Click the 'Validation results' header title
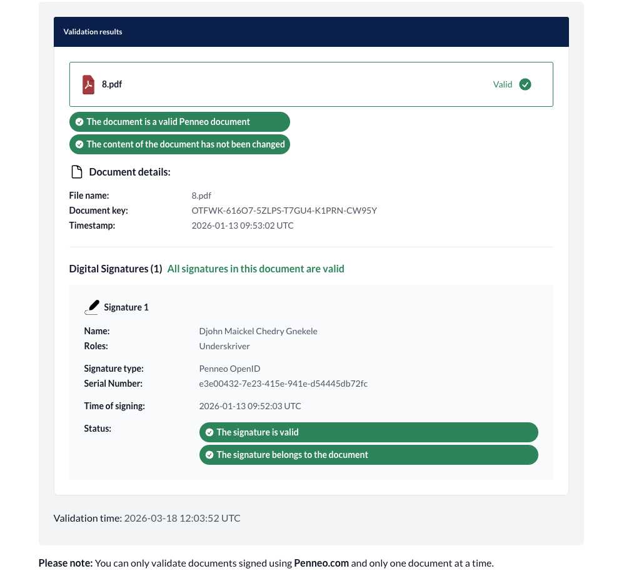 tap(93, 32)
